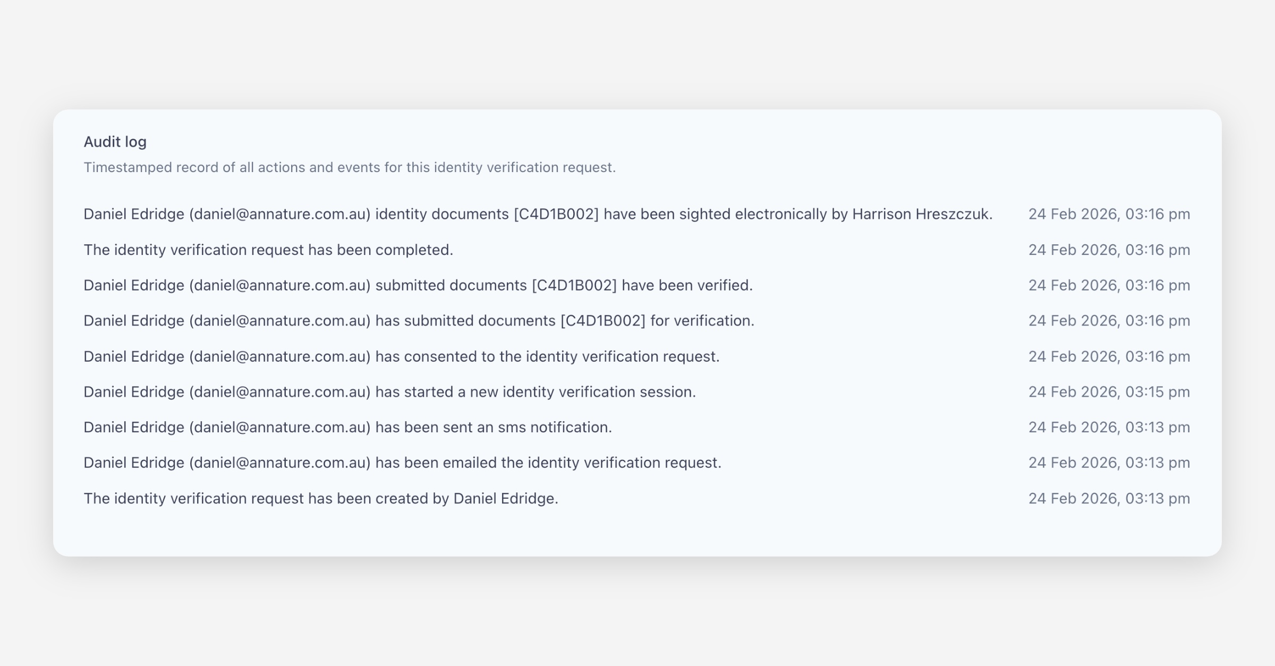Click timestamp of the sighted electronically entry
This screenshot has height=666, width=1275.
1109,214
